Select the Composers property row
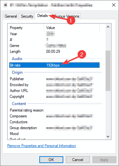 [x=54, y=116]
